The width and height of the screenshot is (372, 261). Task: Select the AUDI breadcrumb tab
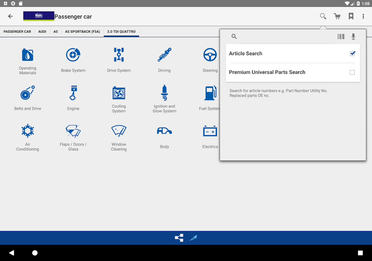(x=42, y=32)
